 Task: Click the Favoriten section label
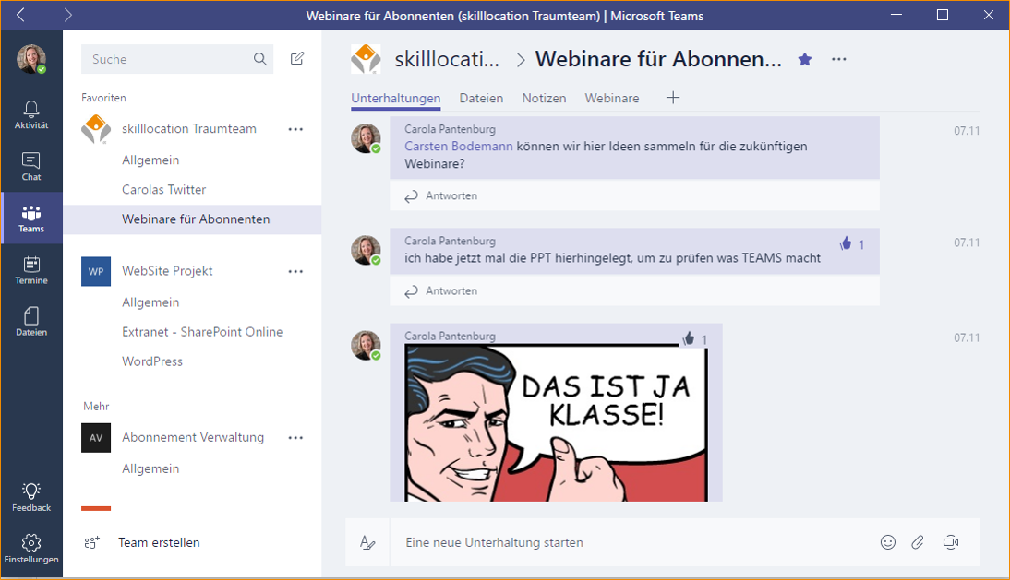[103, 98]
